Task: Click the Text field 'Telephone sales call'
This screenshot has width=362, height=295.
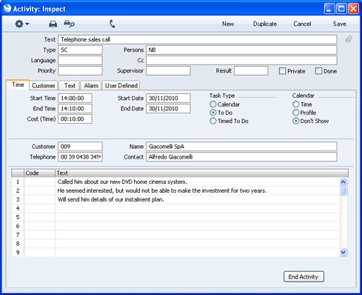Action: click(198, 39)
